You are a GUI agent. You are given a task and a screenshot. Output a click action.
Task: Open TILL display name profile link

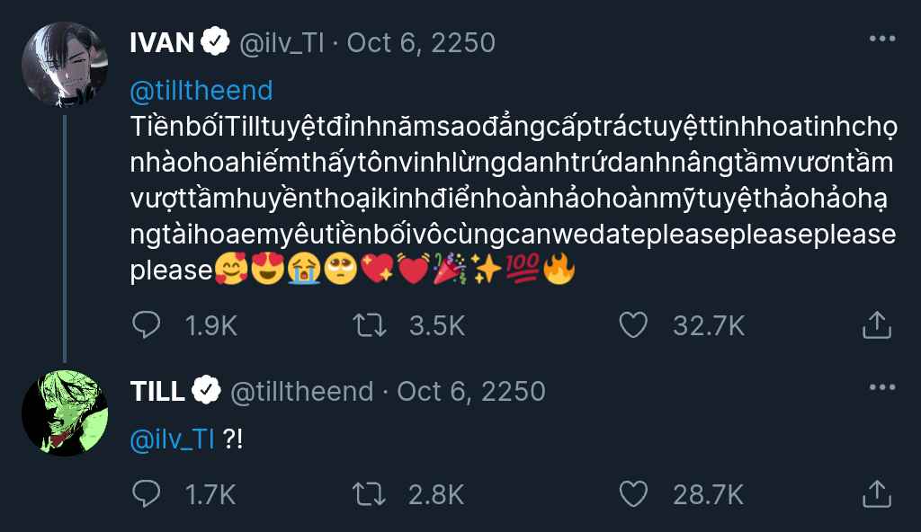[x=157, y=391]
